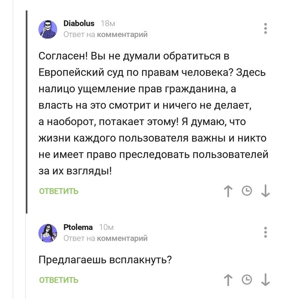Follow 'комментарий' parent link in Diabolus's header

click(x=122, y=35)
